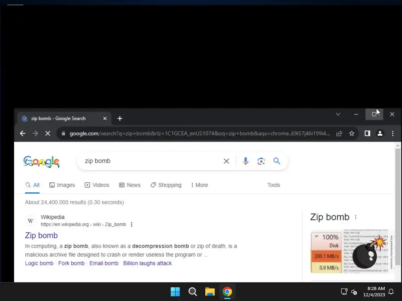Viewport: 402px width, 301px height.
Task: Open the Fork bomb link
Action: coord(71,263)
